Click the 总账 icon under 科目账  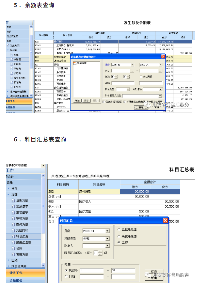click(x=12, y=55)
